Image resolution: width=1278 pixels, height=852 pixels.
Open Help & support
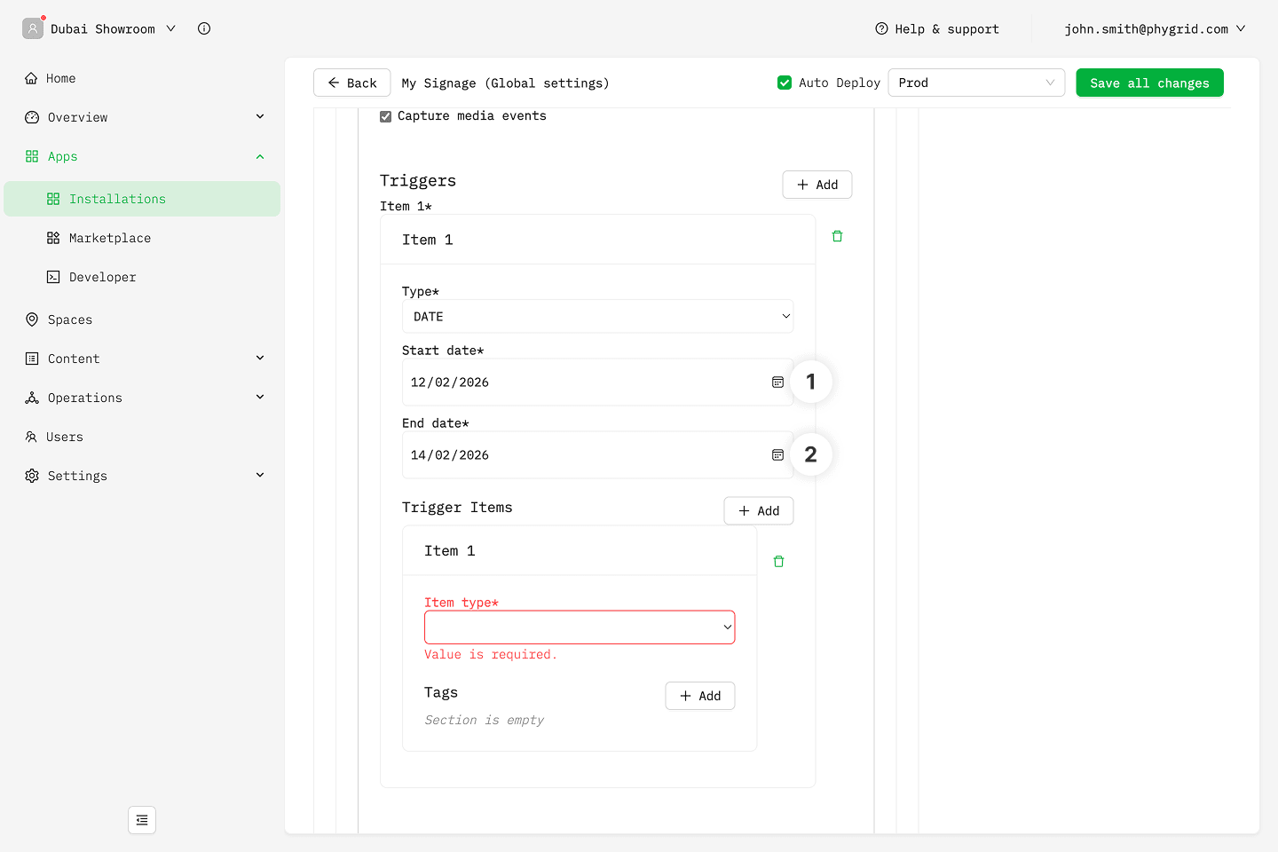click(937, 29)
